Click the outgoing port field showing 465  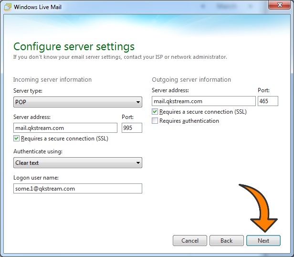coord(268,101)
